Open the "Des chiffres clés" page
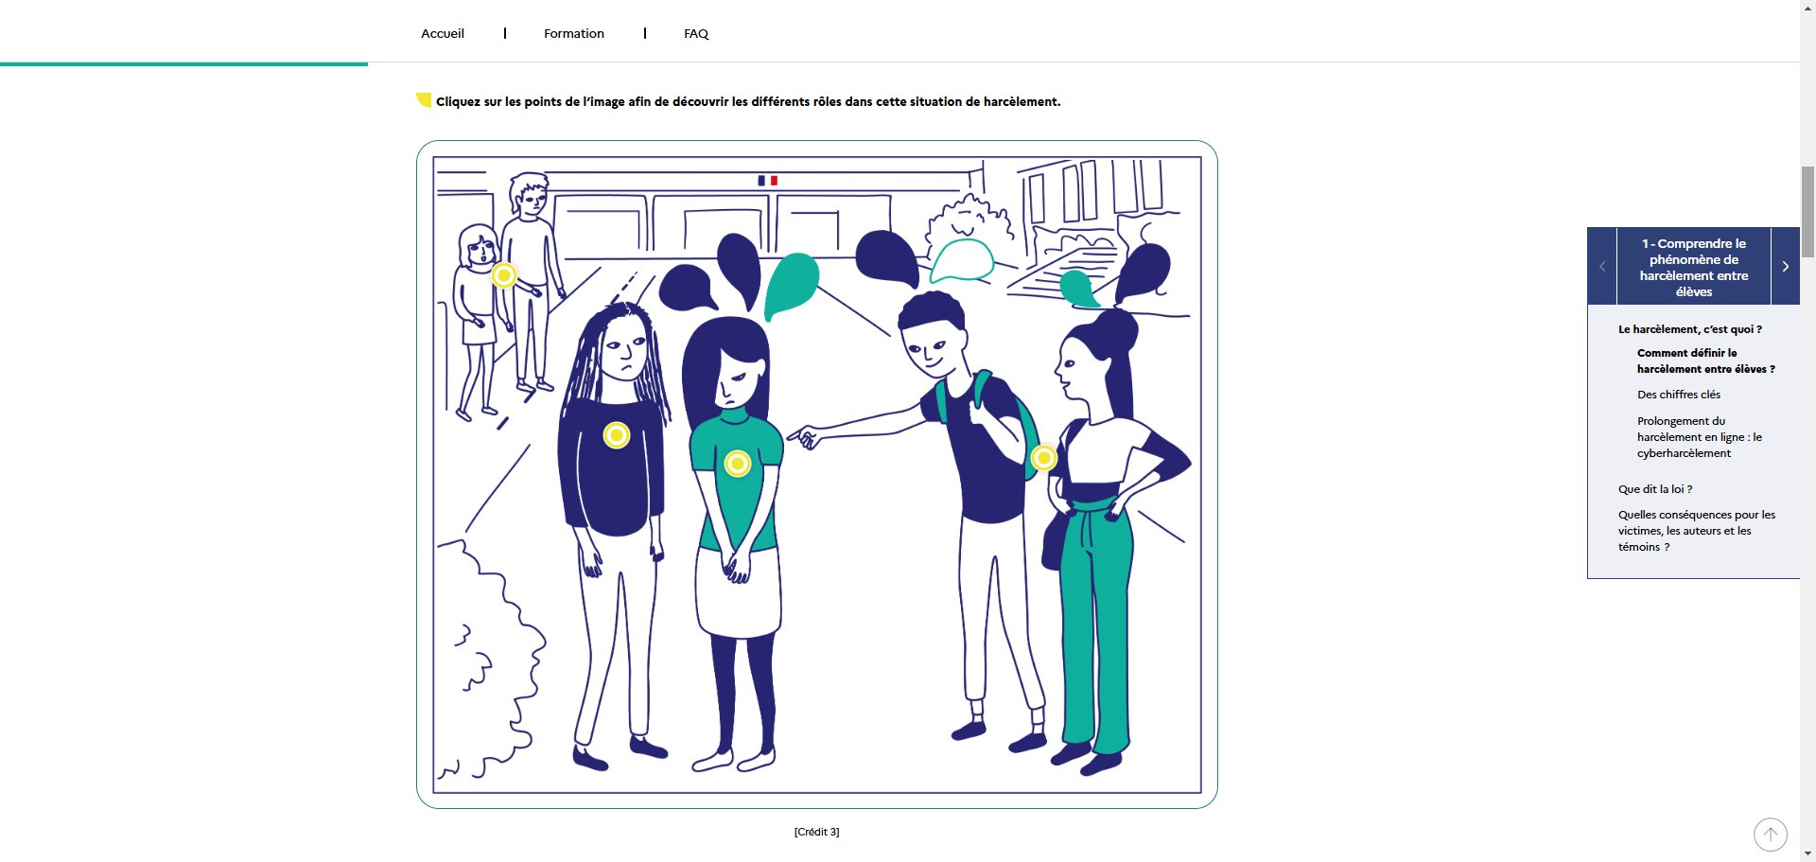The image size is (1816, 862). (x=1679, y=395)
